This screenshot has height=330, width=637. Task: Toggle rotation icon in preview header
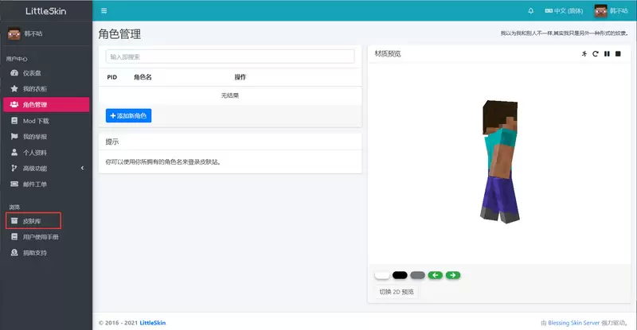[596, 53]
